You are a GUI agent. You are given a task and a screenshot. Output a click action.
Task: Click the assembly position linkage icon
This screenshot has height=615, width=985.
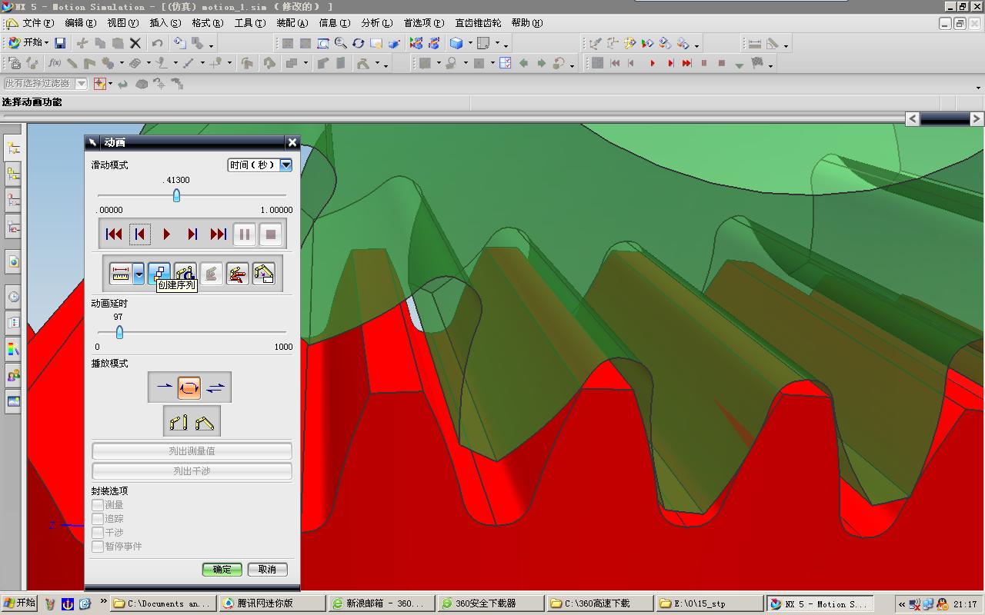pos(205,422)
